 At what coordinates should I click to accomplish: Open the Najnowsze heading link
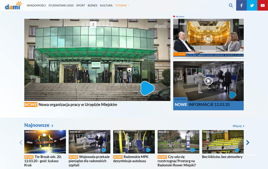tap(39, 125)
